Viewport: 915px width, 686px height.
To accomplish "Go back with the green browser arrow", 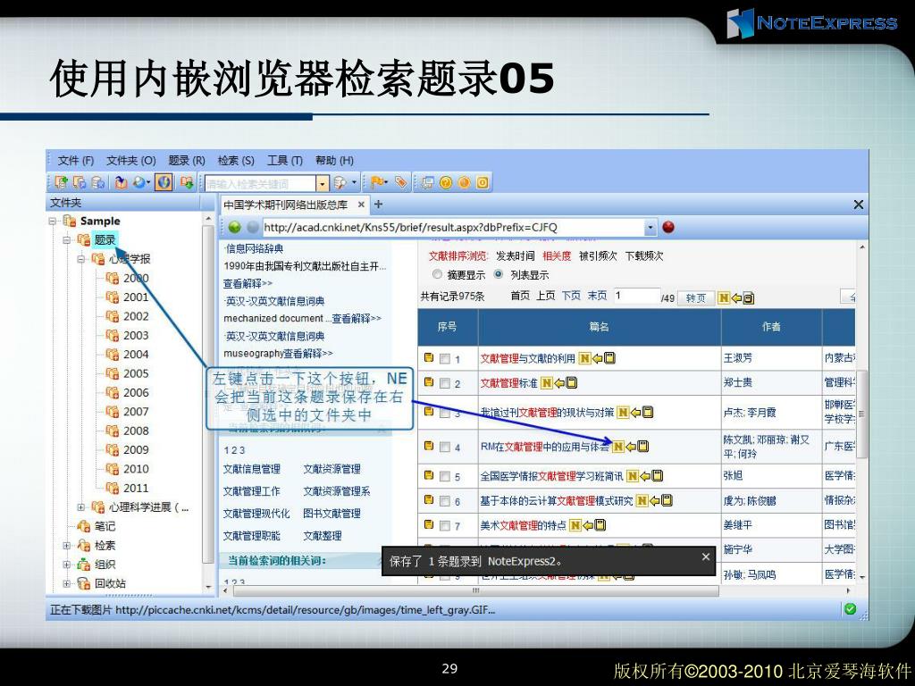I will [235, 227].
